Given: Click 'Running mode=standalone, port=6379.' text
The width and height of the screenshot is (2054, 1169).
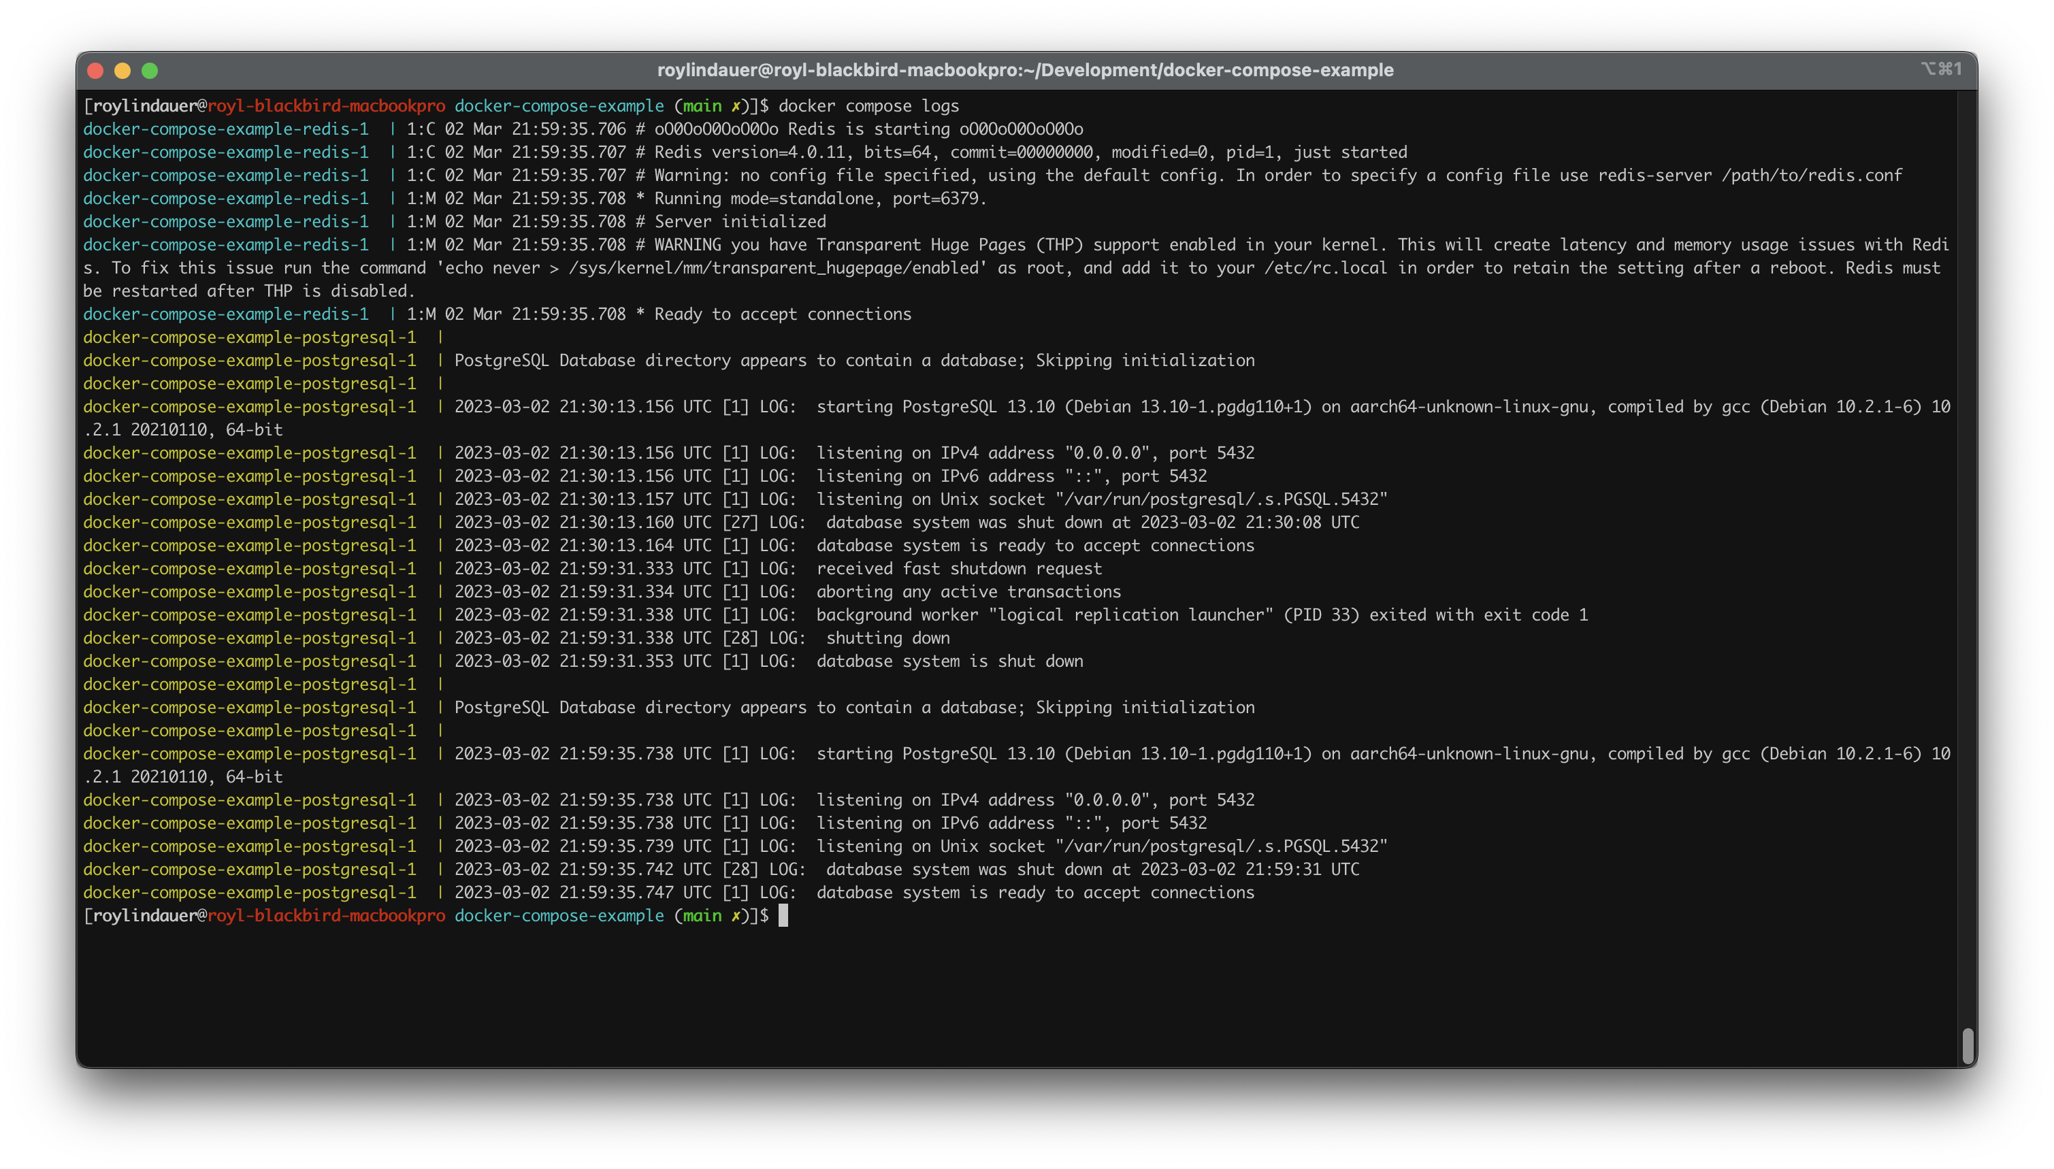Looking at the screenshot, I should (820, 198).
